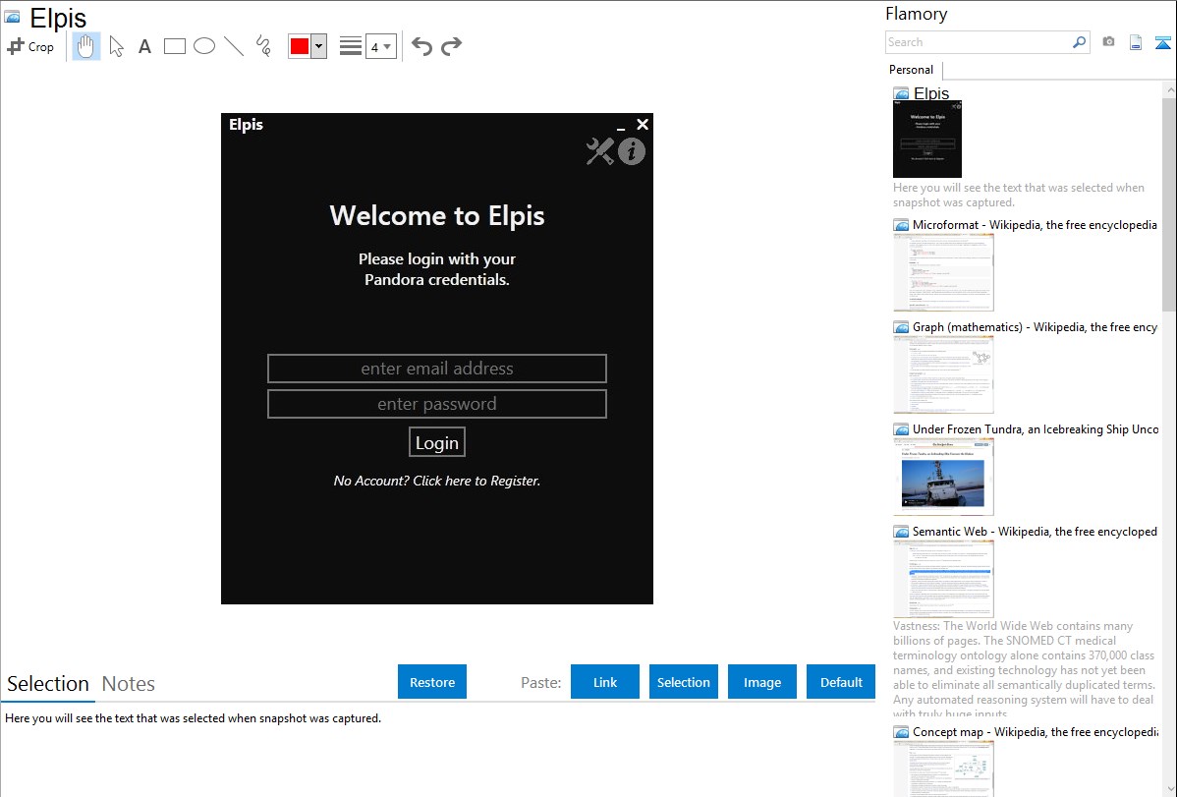The width and height of the screenshot is (1177, 797).
Task: Click Concept map title text
Action: (x=1035, y=731)
